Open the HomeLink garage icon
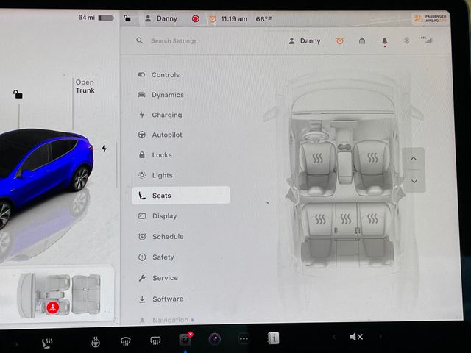The width and height of the screenshot is (471, 353). click(362, 40)
